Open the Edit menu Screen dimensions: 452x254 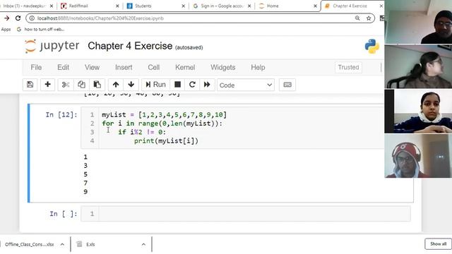point(63,68)
